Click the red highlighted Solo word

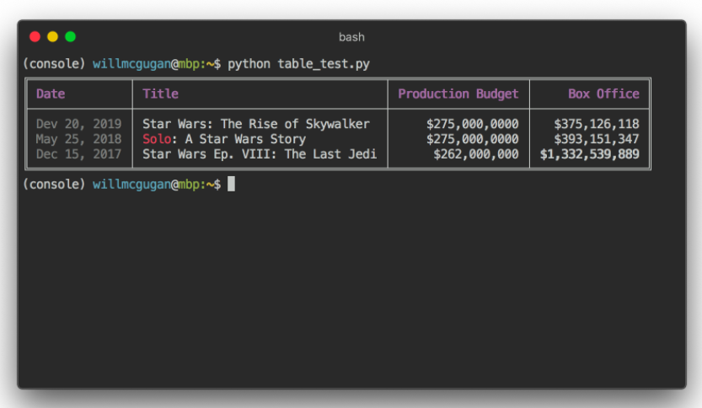157,139
